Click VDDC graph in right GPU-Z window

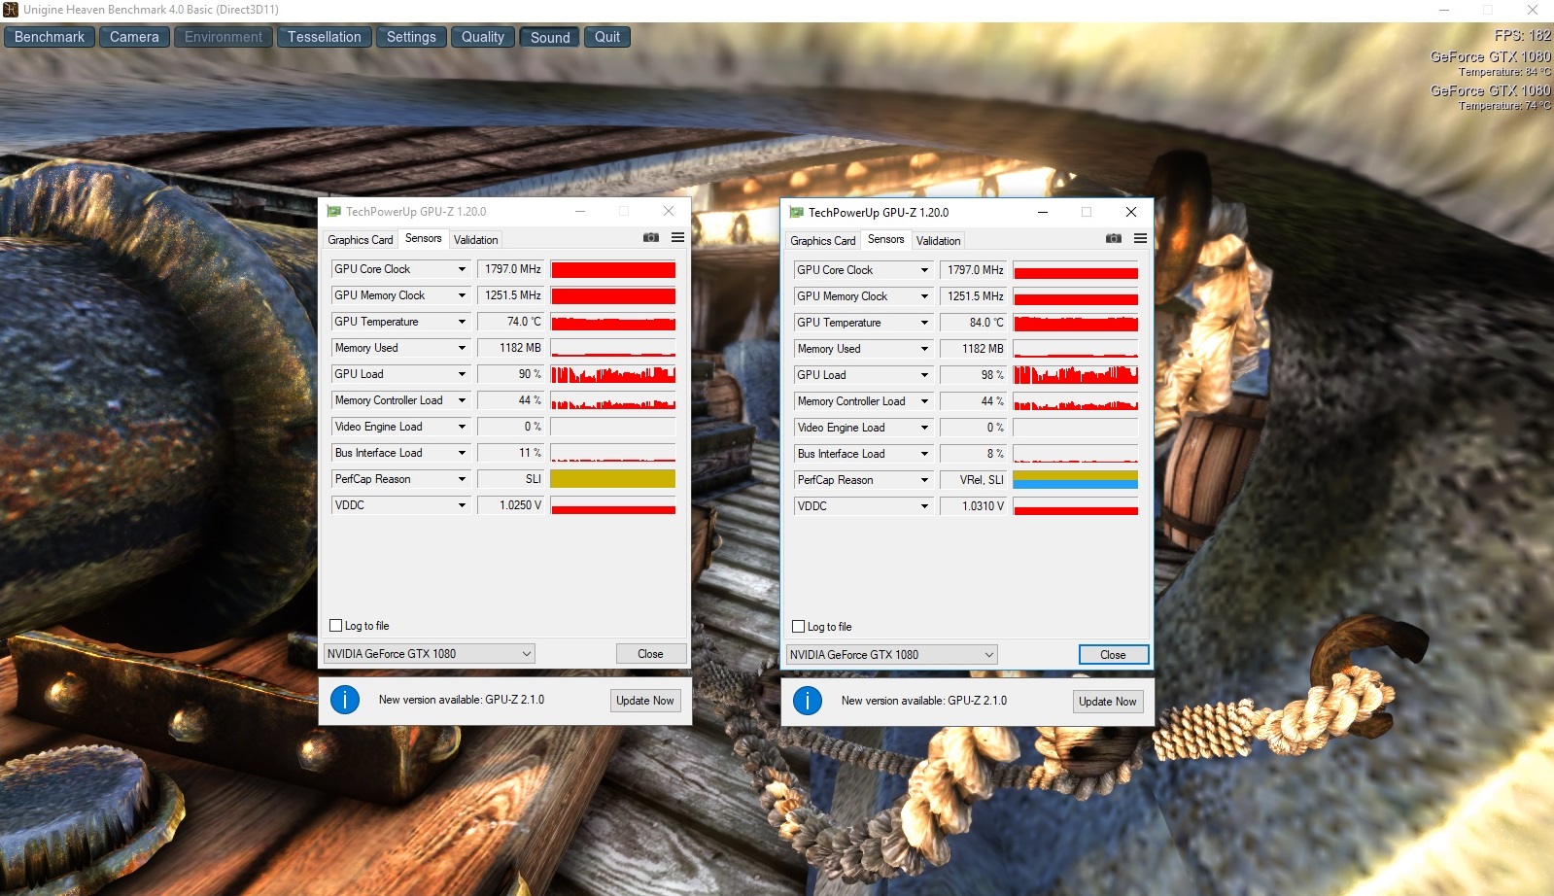point(1076,506)
